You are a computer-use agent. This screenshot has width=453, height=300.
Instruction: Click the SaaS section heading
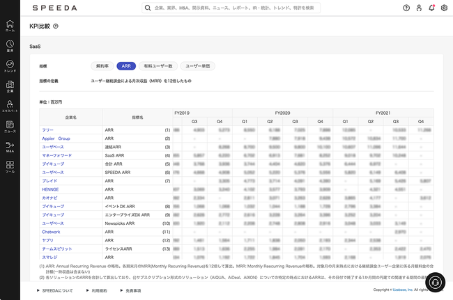pos(35,47)
